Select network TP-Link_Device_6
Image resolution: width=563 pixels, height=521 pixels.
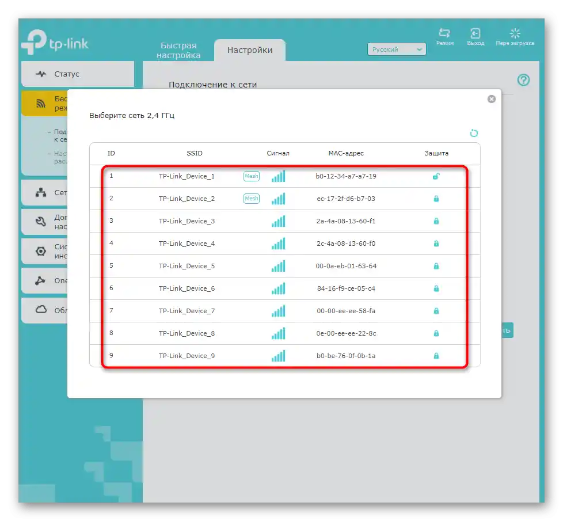click(x=285, y=288)
